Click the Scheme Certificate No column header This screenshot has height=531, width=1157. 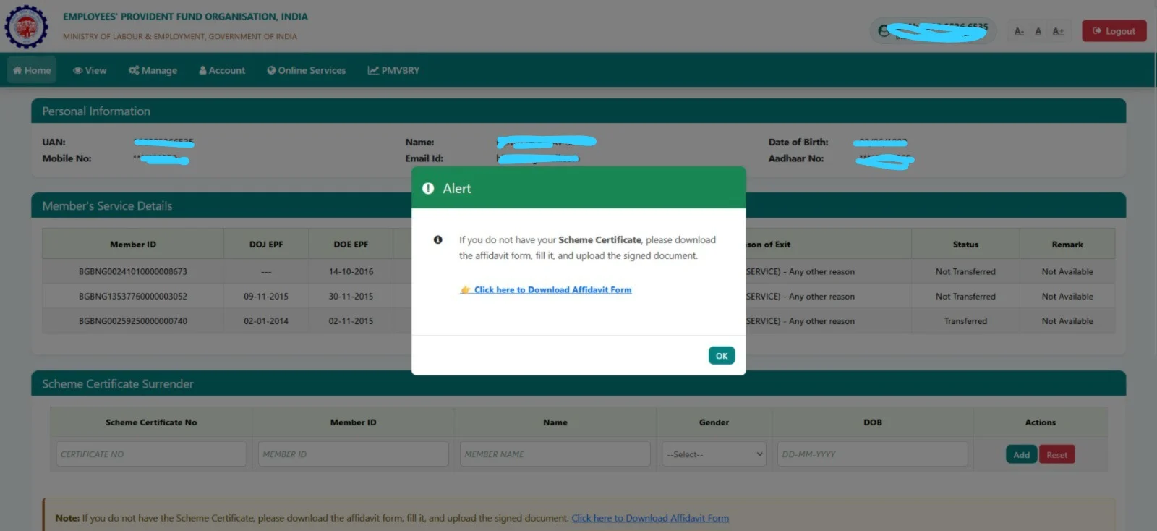[151, 422]
